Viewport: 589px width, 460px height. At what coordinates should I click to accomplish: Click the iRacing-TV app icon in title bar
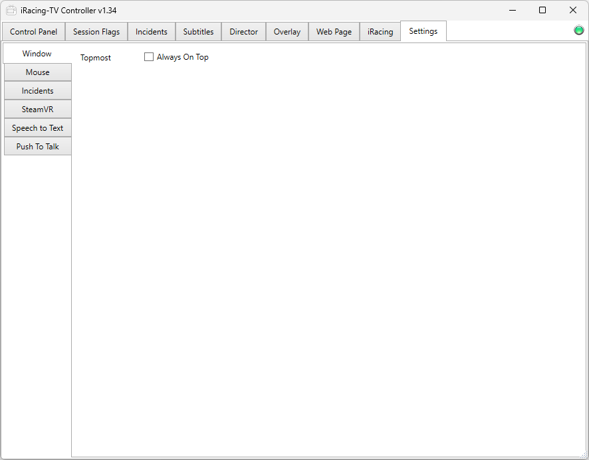pos(11,11)
